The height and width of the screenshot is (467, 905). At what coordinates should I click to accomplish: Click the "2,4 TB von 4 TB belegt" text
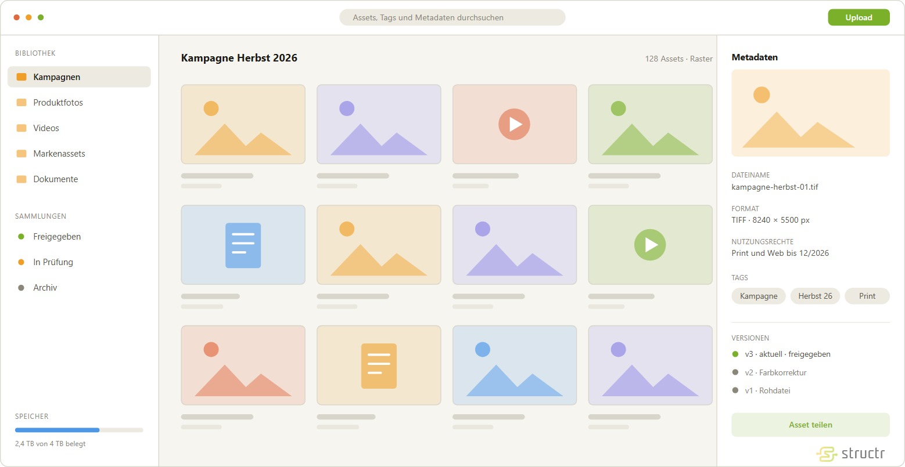click(51, 444)
